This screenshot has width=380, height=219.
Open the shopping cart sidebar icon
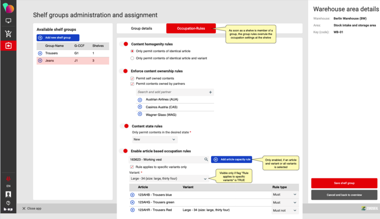click(8, 33)
